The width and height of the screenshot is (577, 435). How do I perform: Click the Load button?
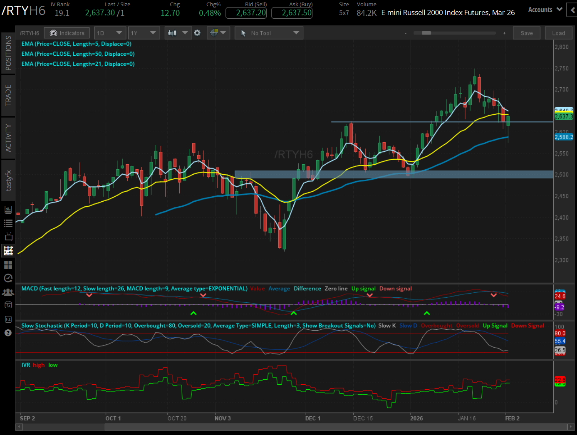[x=558, y=32]
